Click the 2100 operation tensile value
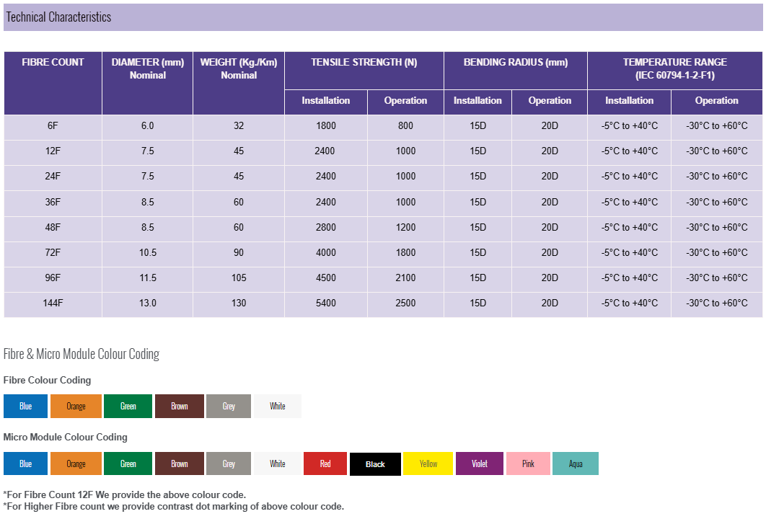 click(405, 278)
